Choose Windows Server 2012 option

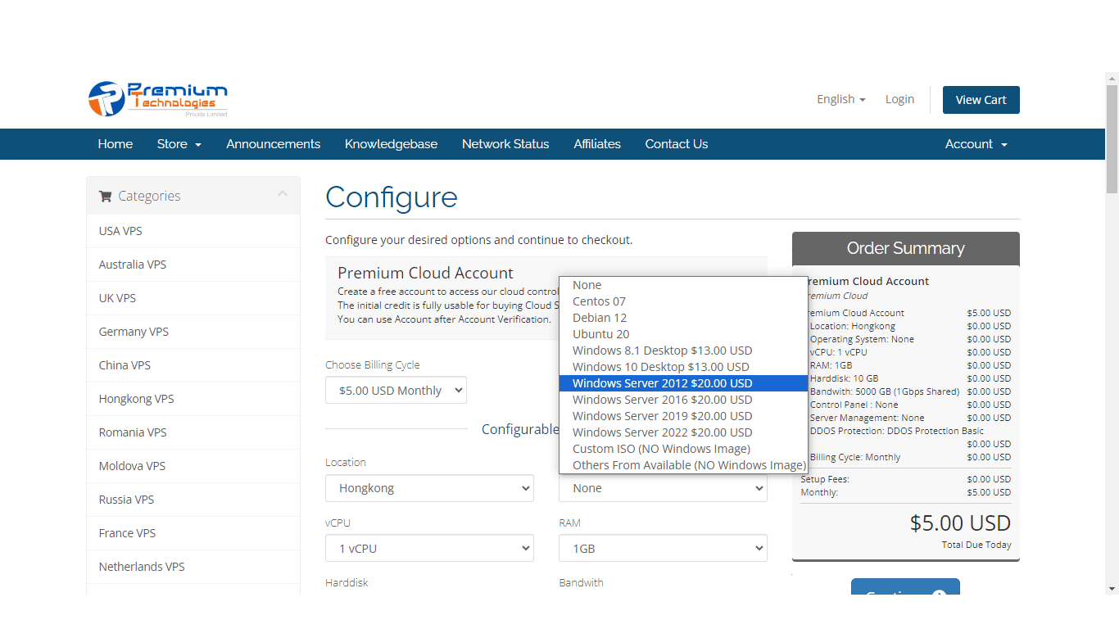click(683, 383)
